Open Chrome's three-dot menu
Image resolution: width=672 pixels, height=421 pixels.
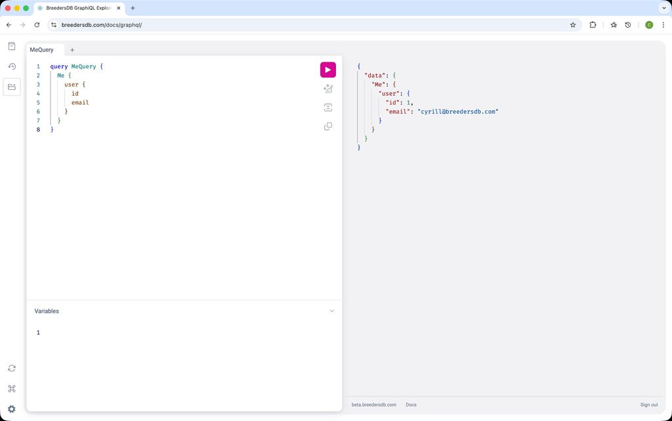(663, 25)
